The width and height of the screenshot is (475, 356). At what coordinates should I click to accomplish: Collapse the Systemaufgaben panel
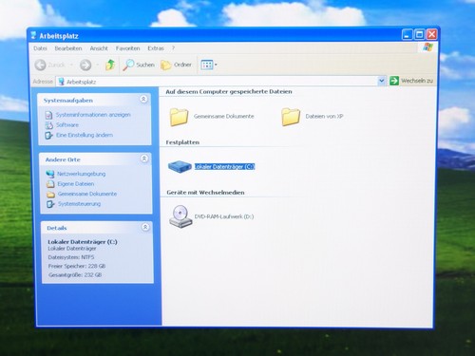143,100
